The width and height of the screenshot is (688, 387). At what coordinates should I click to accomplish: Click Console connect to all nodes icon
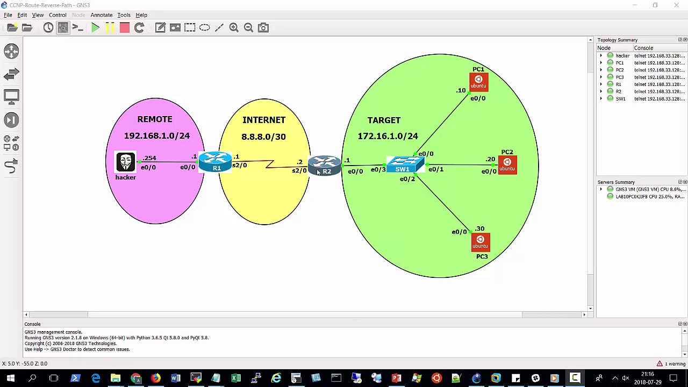point(77,27)
